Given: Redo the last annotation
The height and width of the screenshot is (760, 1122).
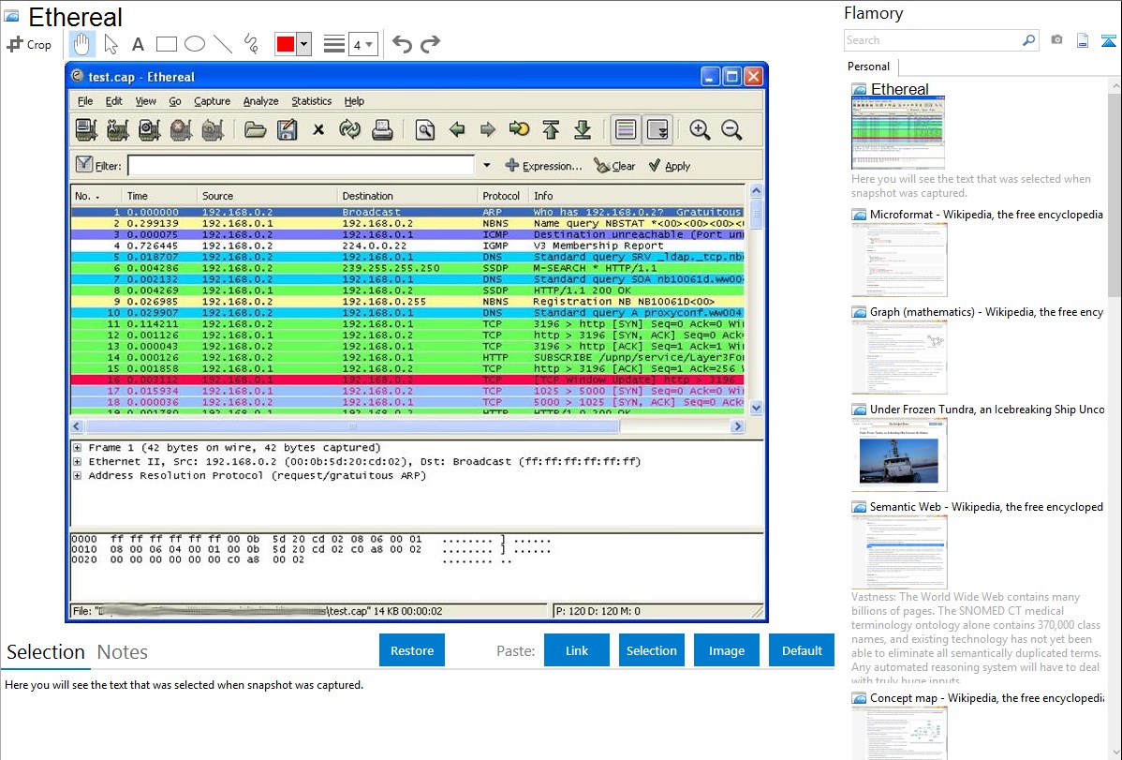Looking at the screenshot, I should coord(430,44).
